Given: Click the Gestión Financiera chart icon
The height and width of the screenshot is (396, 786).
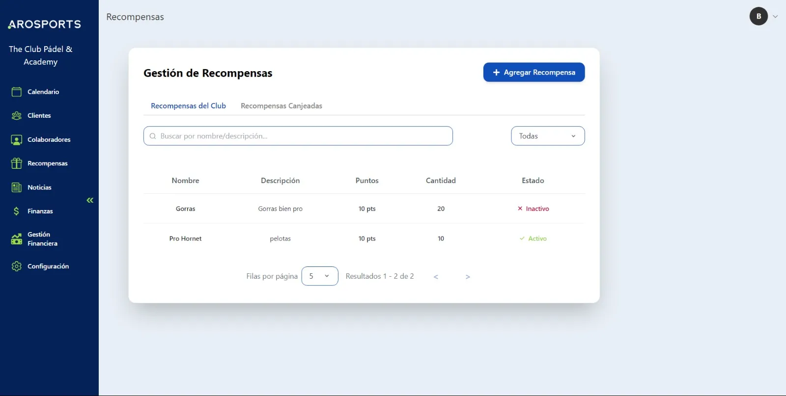Looking at the screenshot, I should [x=16, y=239].
